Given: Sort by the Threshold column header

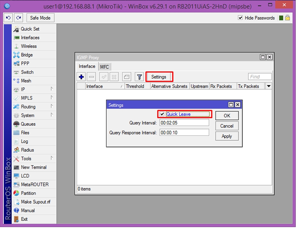Looking at the screenshot, I should tap(138, 86).
